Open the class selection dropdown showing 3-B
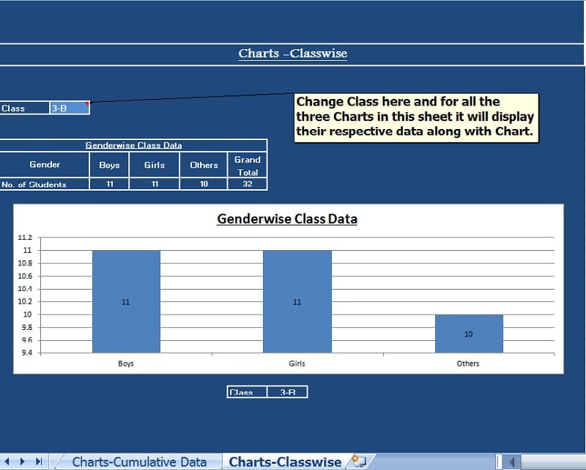The height and width of the screenshot is (470, 586). [x=70, y=107]
